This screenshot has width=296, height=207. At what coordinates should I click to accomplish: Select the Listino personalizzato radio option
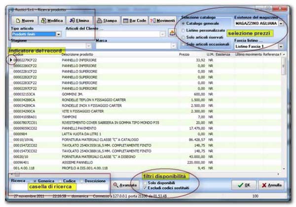point(184,31)
